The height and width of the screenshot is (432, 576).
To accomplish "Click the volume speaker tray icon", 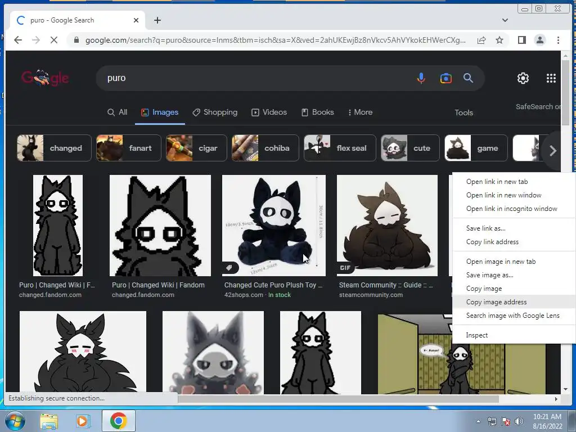I will click(519, 421).
